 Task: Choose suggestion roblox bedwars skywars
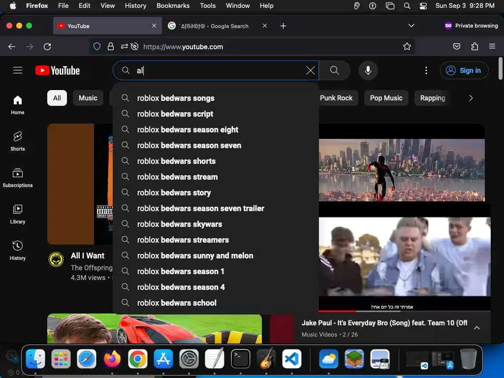216,224
